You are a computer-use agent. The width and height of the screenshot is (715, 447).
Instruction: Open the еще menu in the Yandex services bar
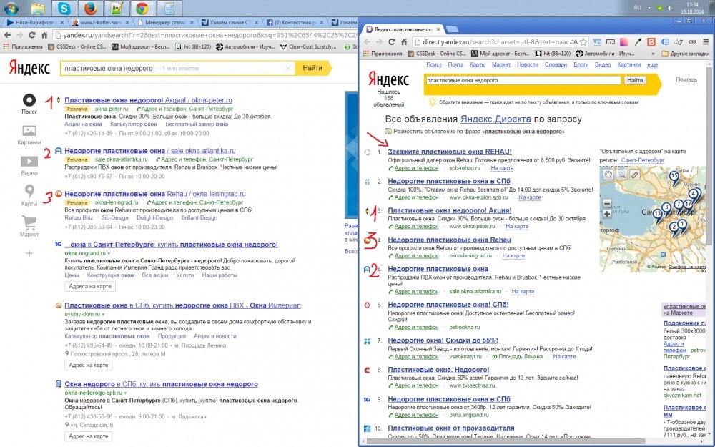point(653,65)
